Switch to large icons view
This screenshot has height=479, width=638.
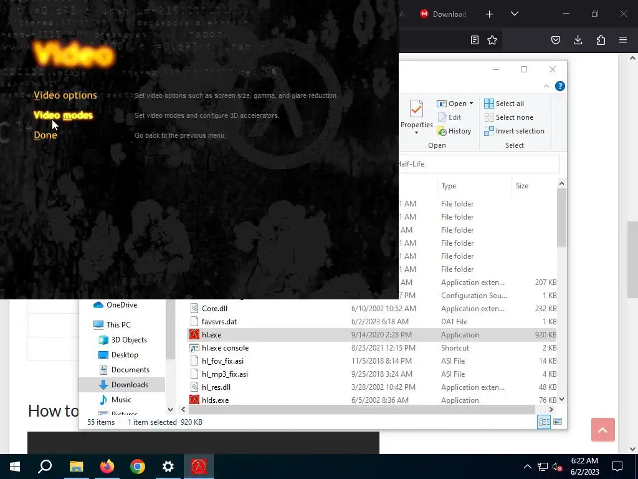(x=558, y=422)
